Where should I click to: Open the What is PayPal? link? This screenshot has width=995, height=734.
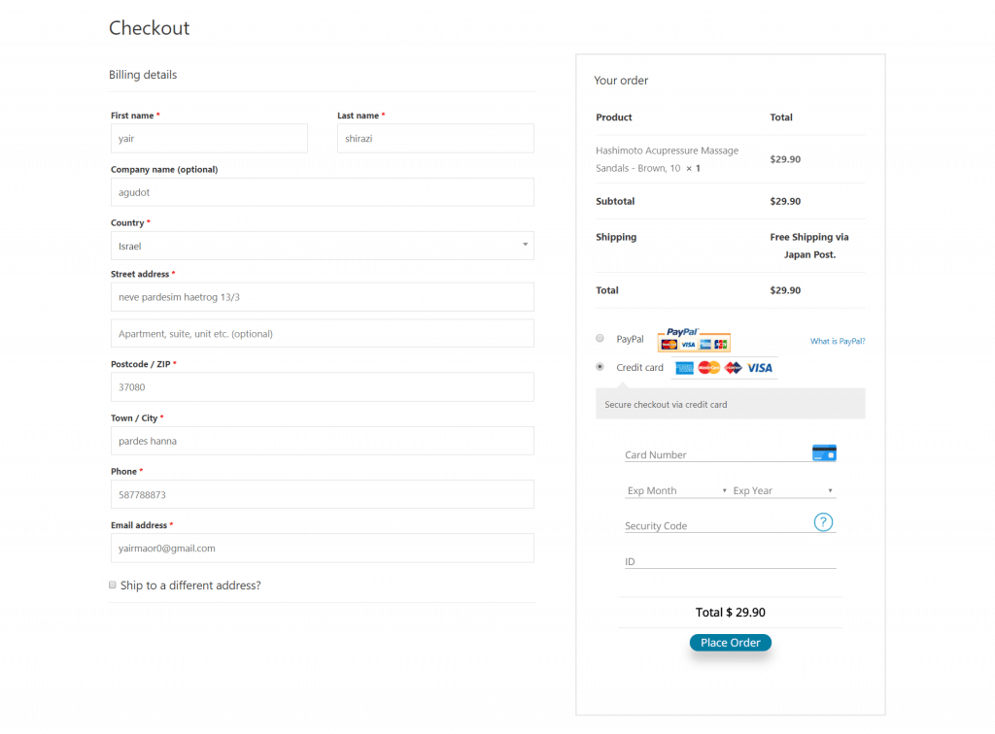(x=838, y=341)
